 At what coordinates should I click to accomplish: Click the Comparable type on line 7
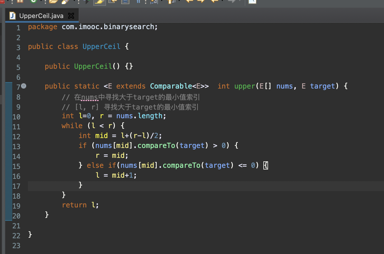(171, 86)
